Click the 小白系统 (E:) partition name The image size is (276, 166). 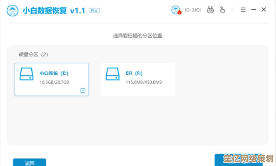pyautogui.click(x=54, y=73)
